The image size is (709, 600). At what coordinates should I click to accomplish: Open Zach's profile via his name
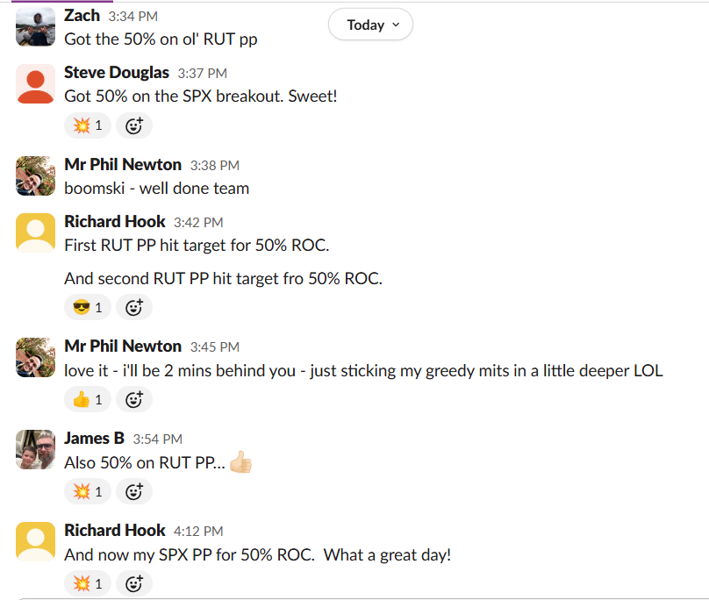click(x=82, y=16)
